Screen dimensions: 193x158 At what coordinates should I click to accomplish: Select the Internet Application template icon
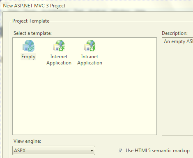(59, 46)
